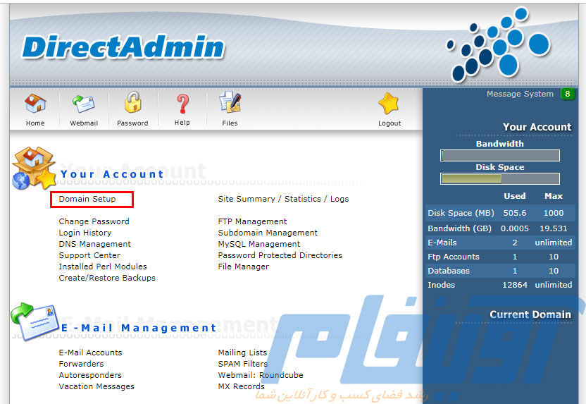
Task: Click the Your Account box icon
Action: point(34,168)
